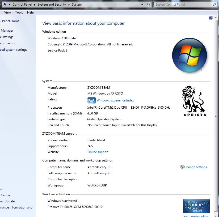Click the Installed memory (RAM) label
This screenshot has height=217, width=219.
tap(65, 113)
